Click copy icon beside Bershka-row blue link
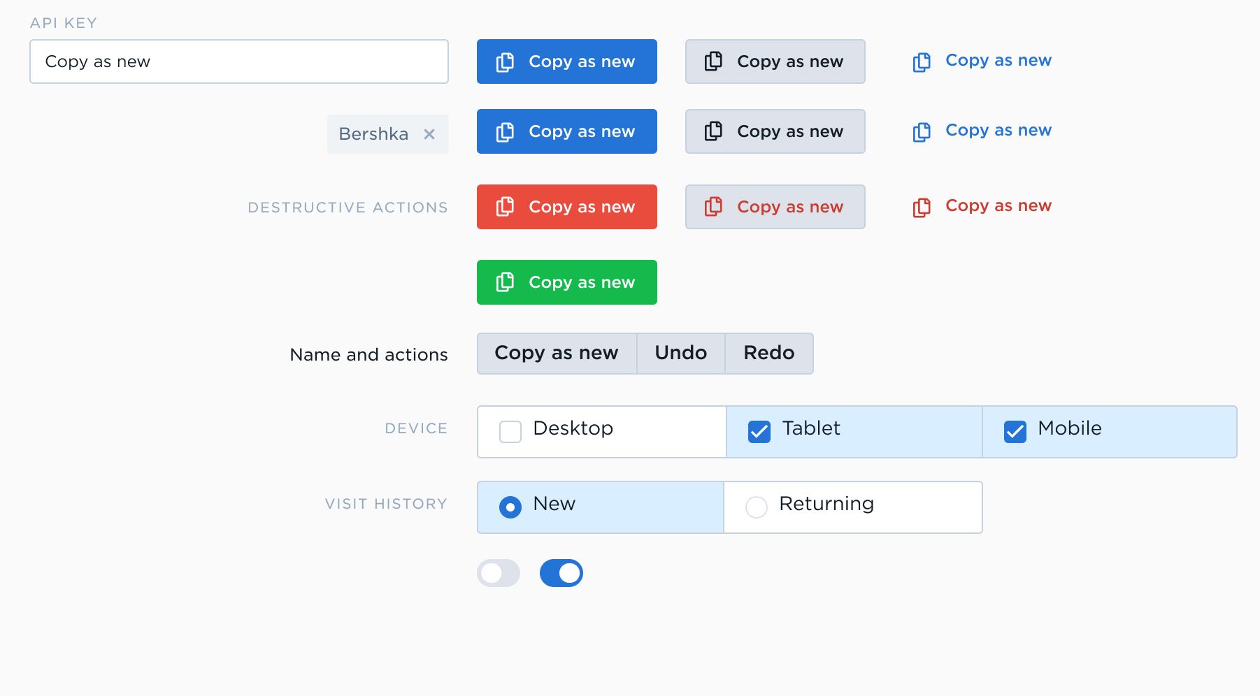Image resolution: width=1260 pixels, height=696 pixels. click(922, 132)
